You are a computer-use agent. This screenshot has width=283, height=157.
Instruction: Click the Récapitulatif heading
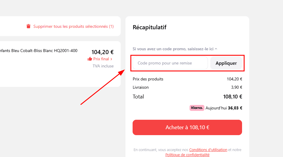[x=150, y=27]
